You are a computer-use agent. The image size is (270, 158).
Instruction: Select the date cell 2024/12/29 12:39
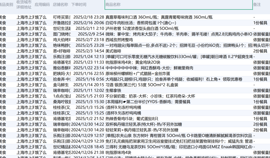point(88,141)
